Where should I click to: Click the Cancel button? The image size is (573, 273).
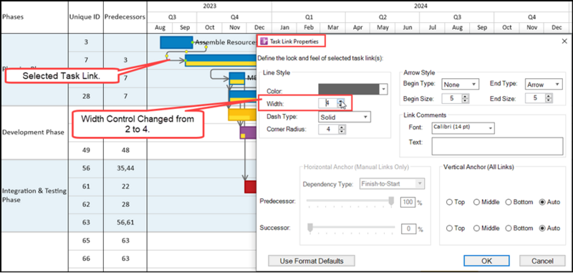tap(542, 261)
